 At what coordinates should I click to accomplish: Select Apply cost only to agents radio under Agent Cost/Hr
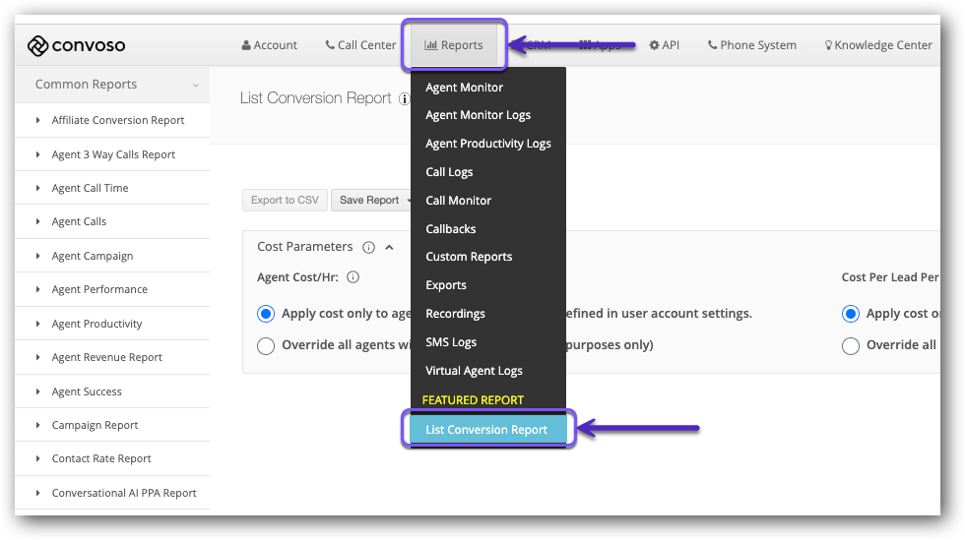(x=266, y=314)
